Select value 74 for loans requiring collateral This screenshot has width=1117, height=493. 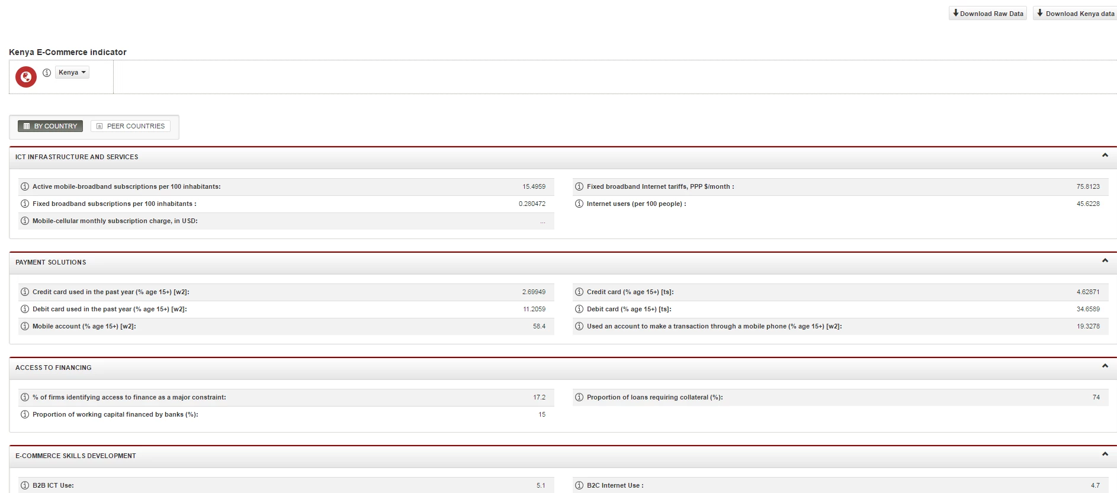point(1096,397)
